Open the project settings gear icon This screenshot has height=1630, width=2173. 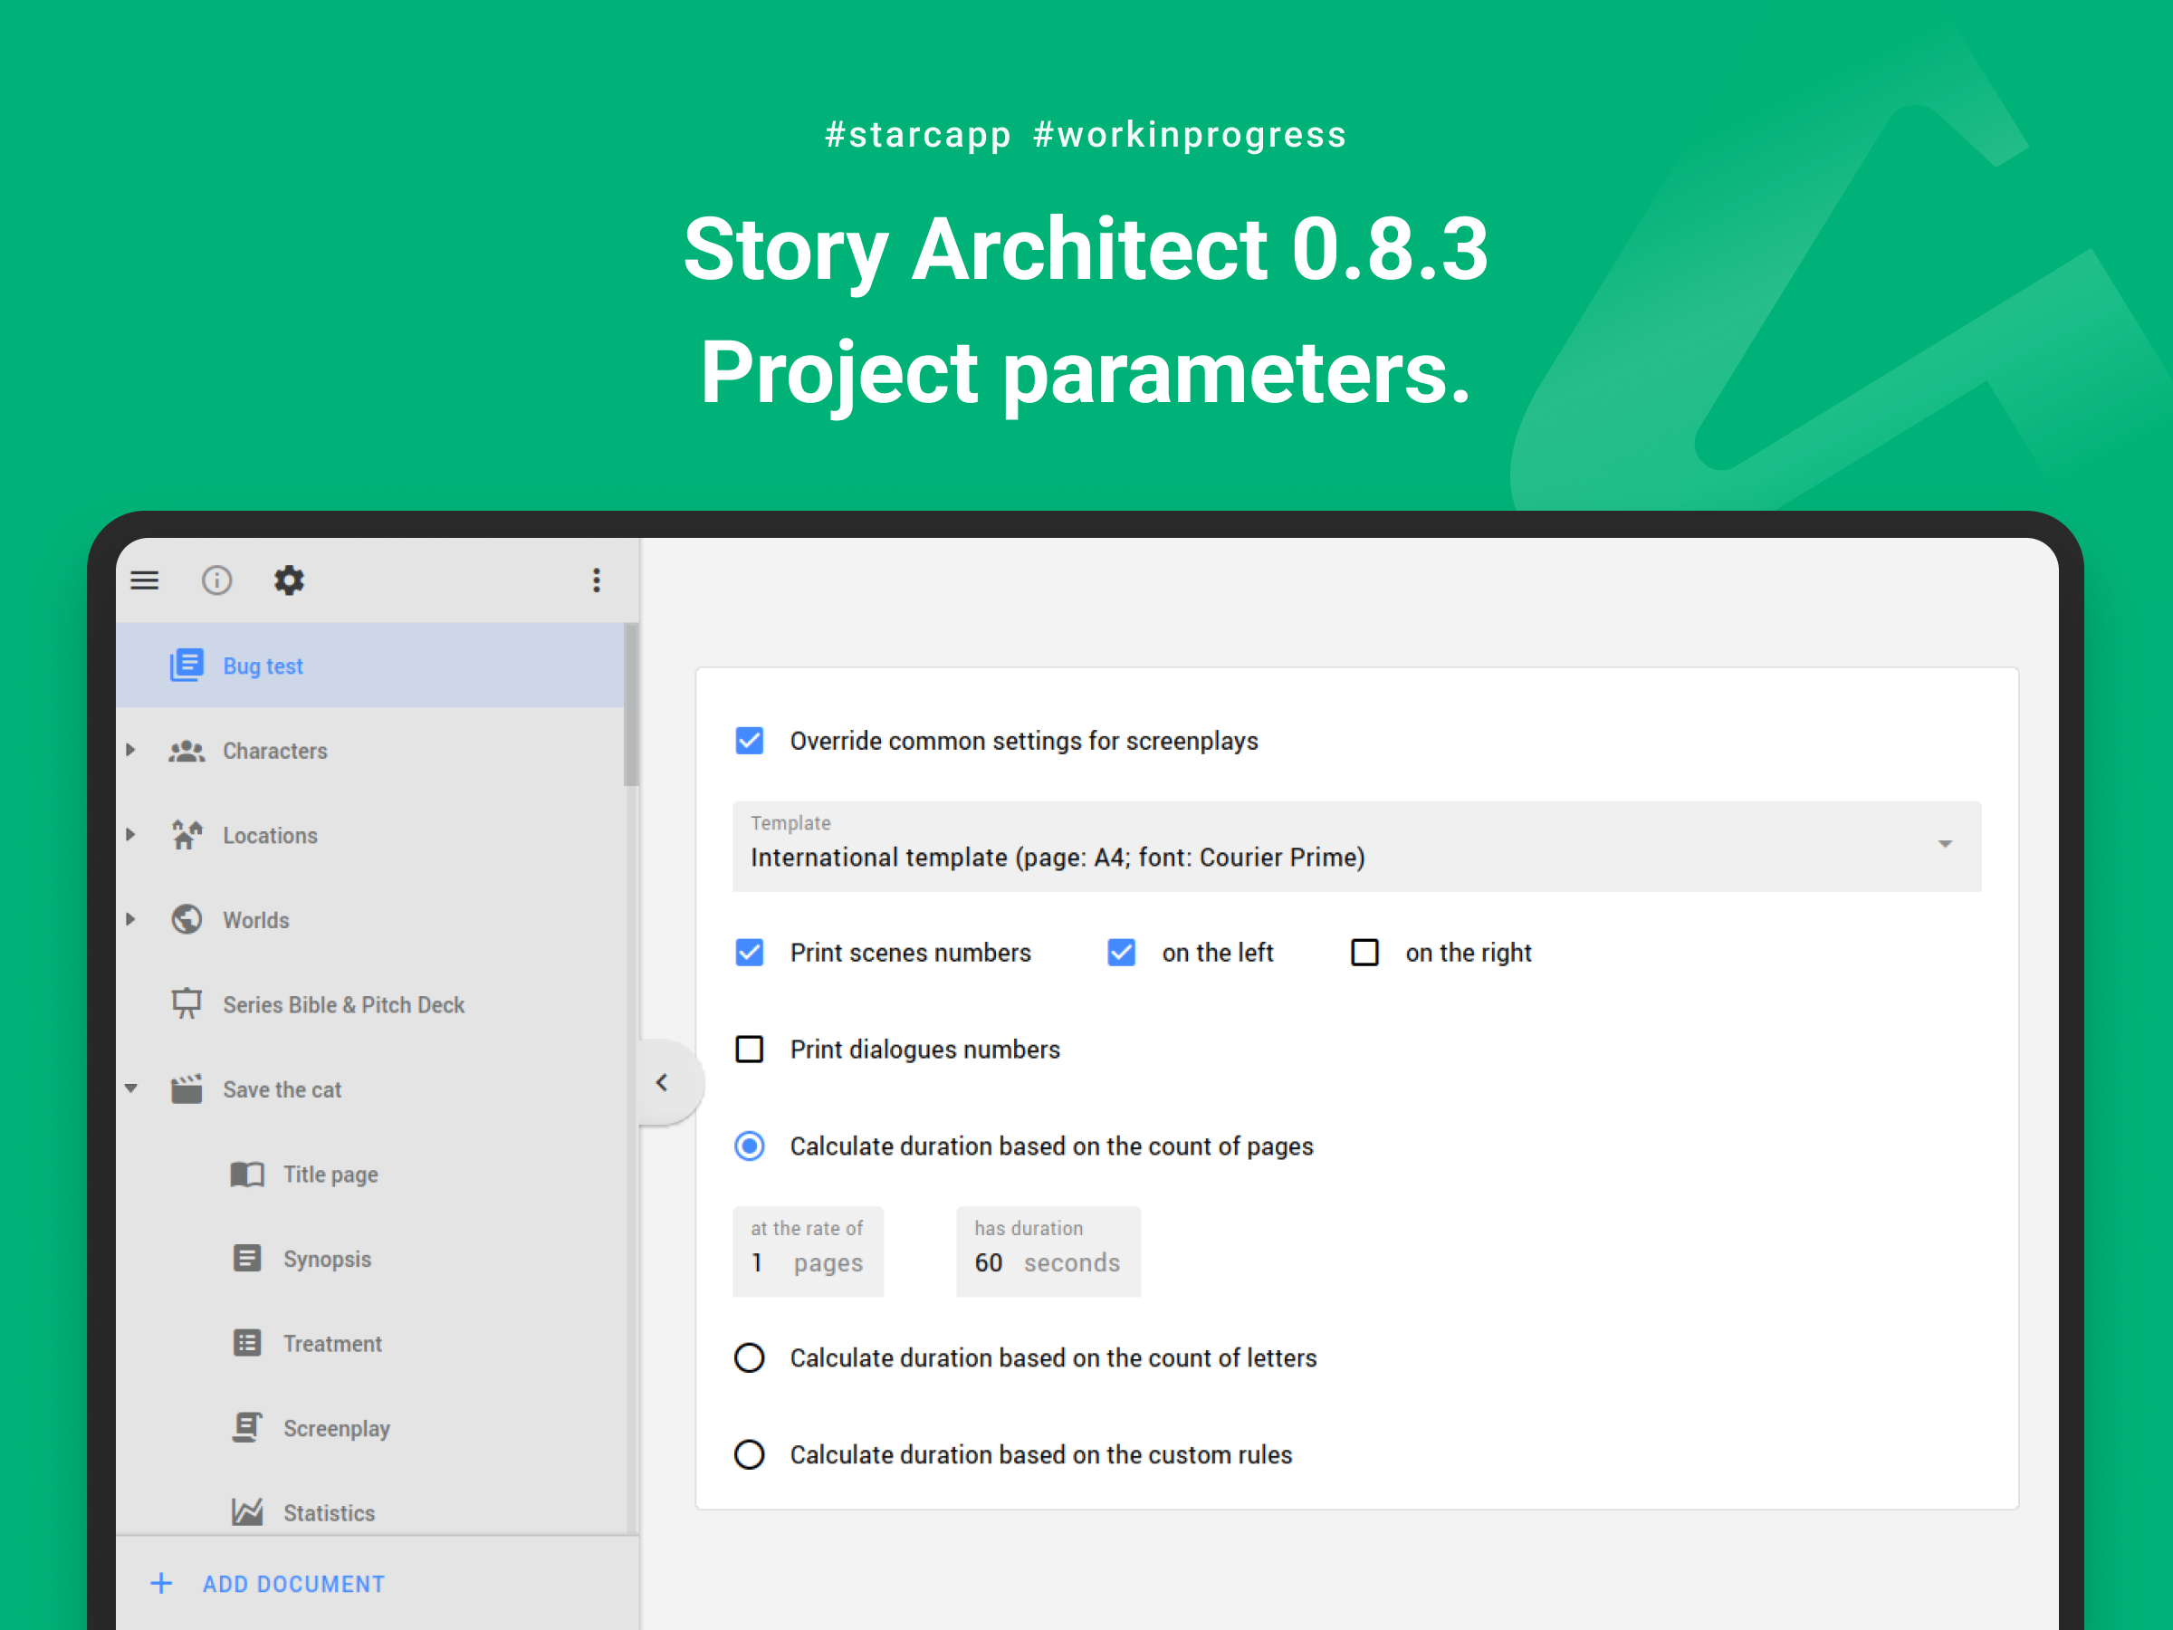289,580
